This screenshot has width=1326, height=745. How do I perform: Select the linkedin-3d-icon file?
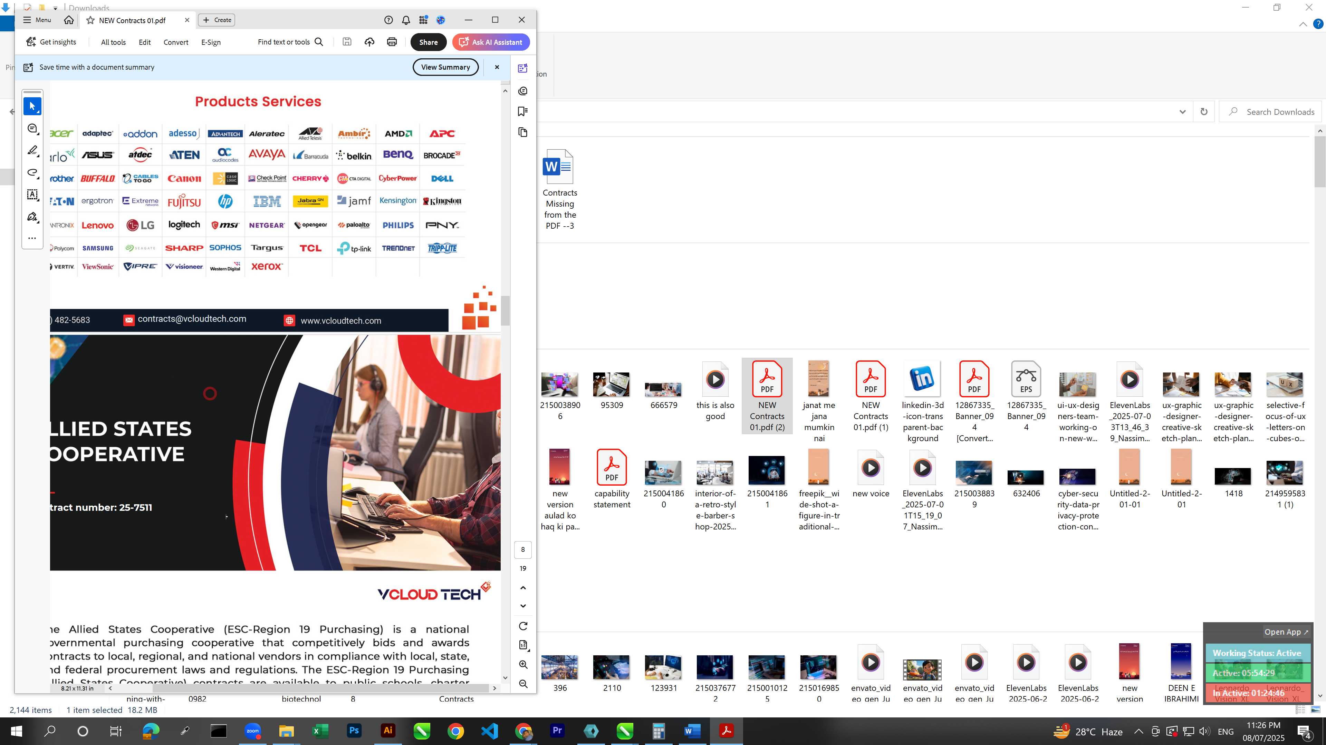(x=922, y=401)
